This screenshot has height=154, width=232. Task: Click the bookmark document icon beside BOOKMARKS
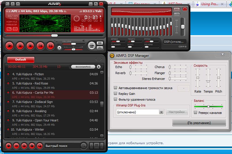(99, 67)
